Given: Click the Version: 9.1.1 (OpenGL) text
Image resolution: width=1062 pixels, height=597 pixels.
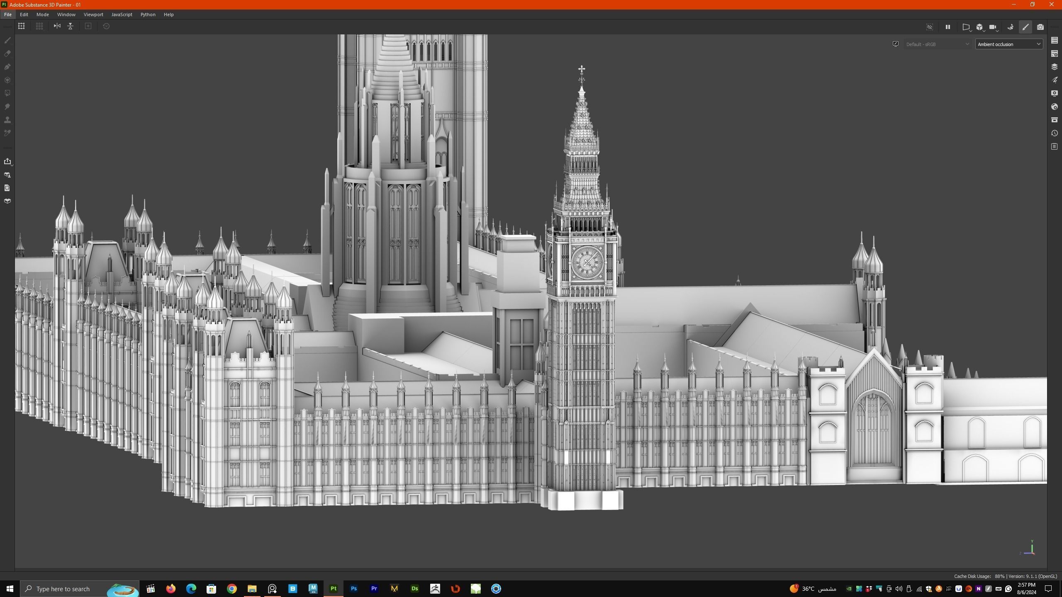Looking at the screenshot, I should (1033, 576).
